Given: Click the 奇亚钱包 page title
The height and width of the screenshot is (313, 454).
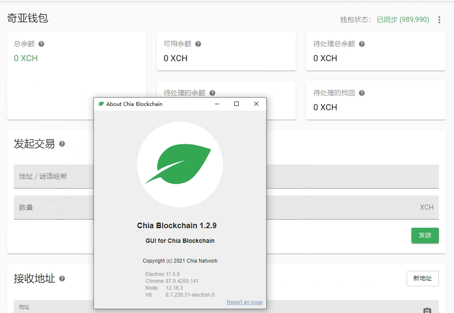Looking at the screenshot, I should pos(28,18).
